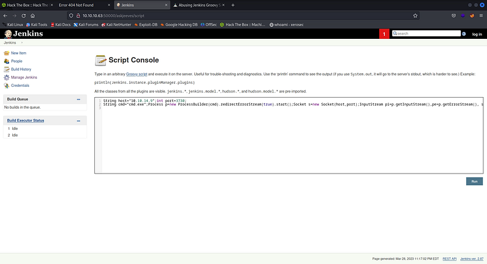Open the Google Hacking DB bookmark
Screen dimensions: 487x264
point(179,25)
